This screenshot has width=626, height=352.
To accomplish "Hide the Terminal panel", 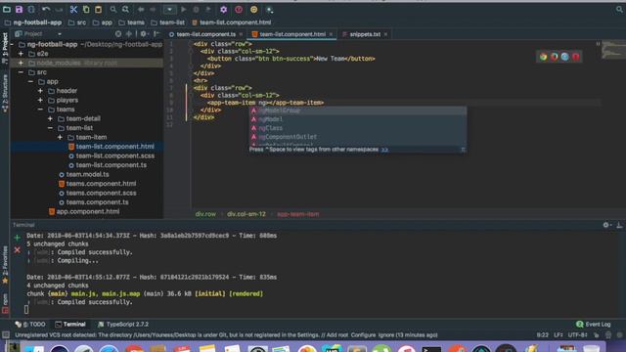I will point(619,225).
